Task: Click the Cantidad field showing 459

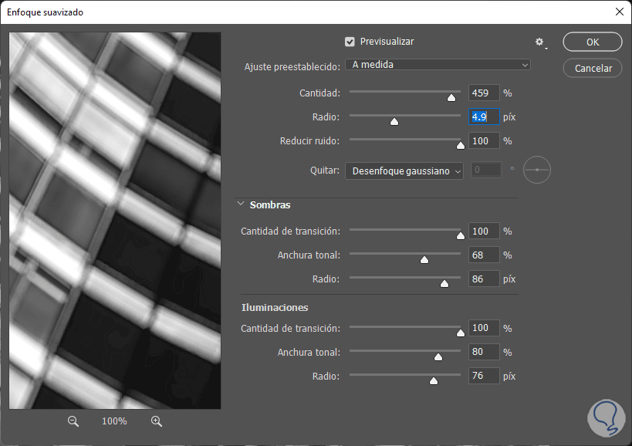Action: [484, 93]
